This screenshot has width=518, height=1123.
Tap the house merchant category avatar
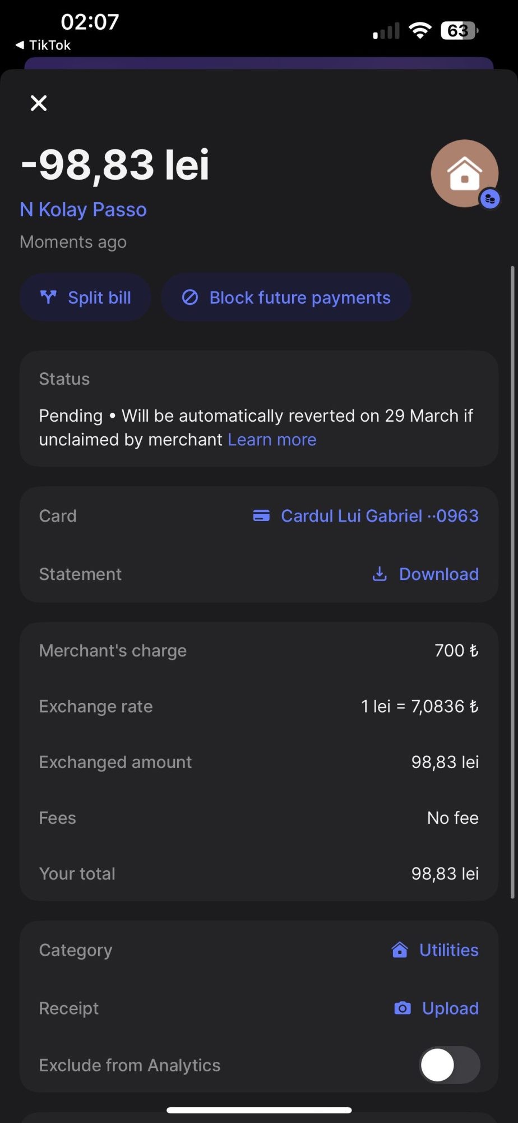click(464, 172)
